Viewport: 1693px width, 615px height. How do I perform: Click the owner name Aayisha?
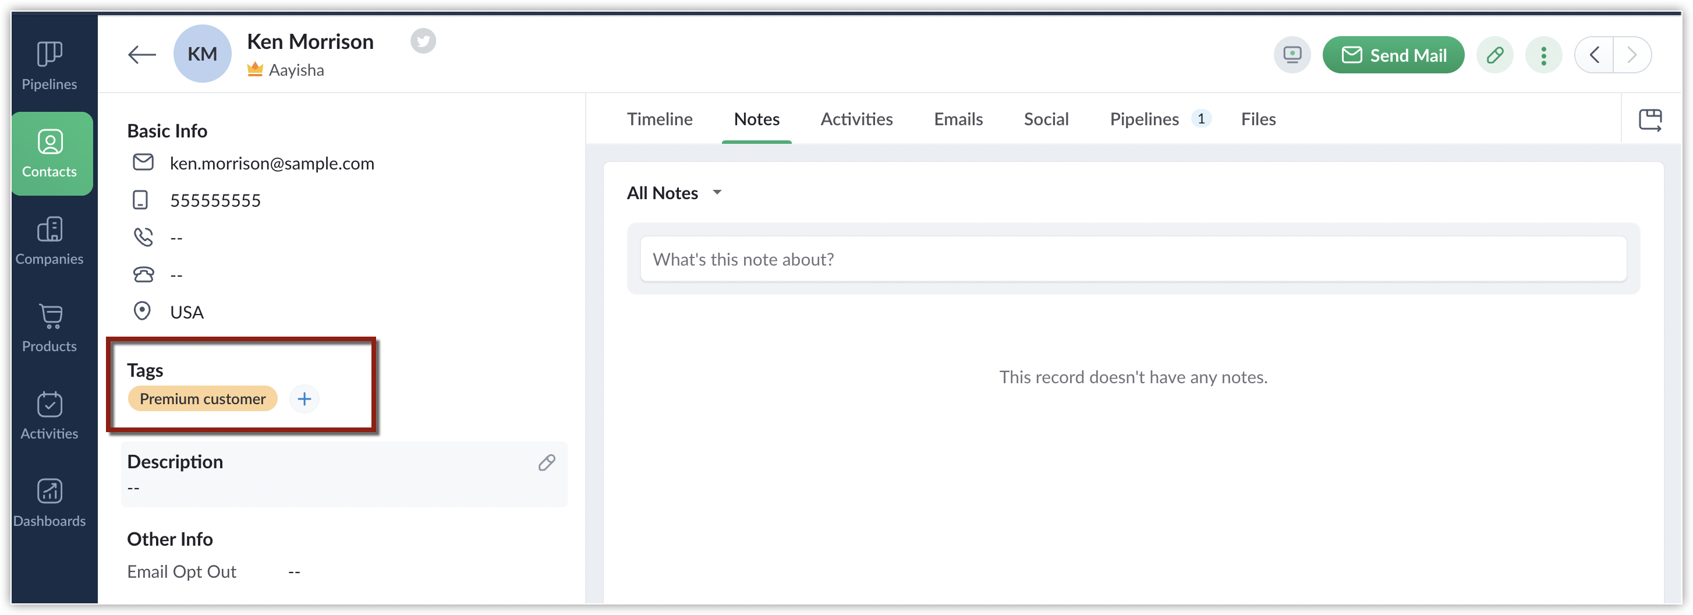coord(296,70)
